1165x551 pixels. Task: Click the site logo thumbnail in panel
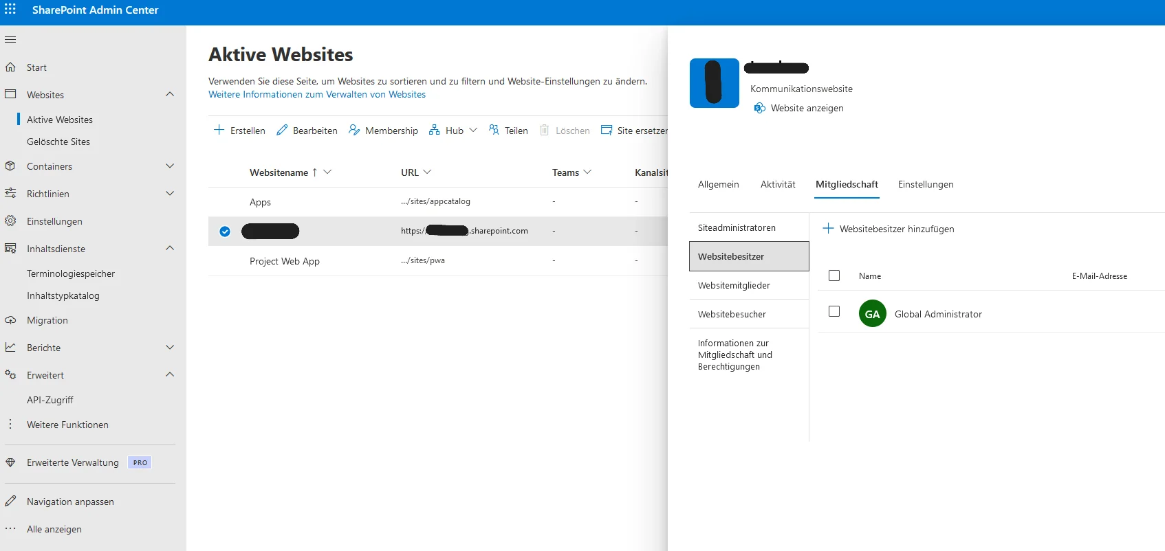click(715, 83)
